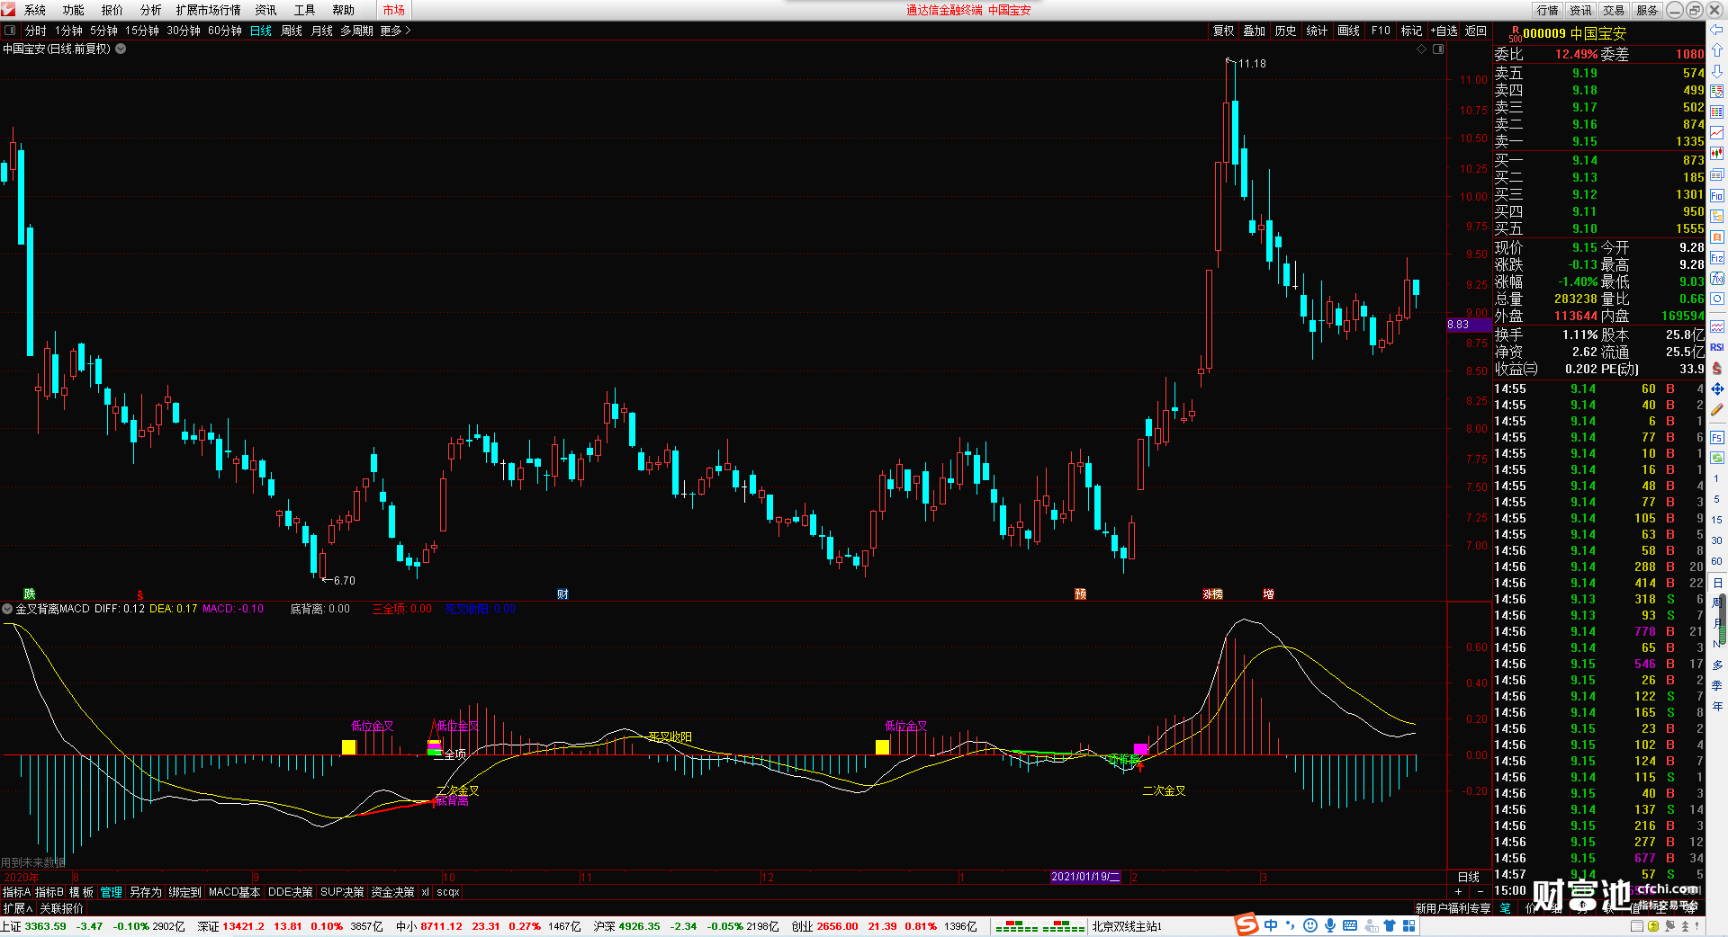This screenshot has height=937, width=1728.
Task: Click the Sogou S input method icon
Action: pyautogui.click(x=1246, y=924)
